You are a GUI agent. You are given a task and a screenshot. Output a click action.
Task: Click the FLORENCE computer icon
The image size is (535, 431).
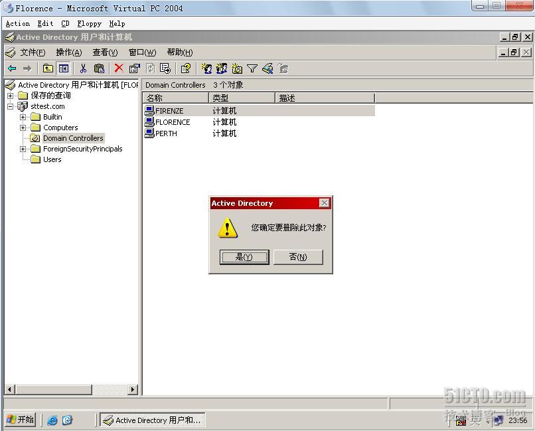(x=149, y=122)
